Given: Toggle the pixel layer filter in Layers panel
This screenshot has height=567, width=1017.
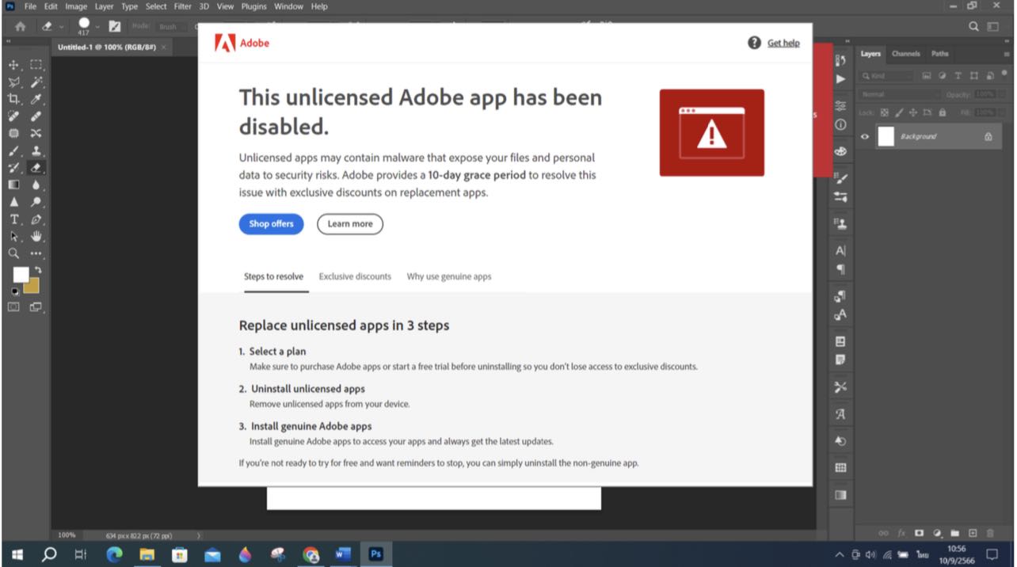Looking at the screenshot, I should click(925, 76).
